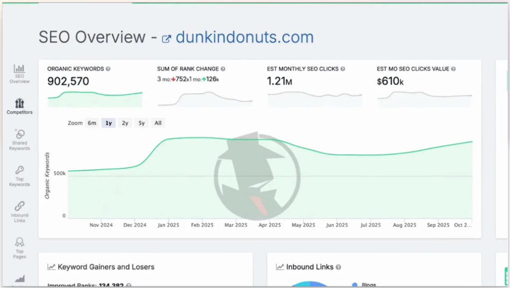Click chart icon beside Keyword Gainers and Losers

(51, 267)
